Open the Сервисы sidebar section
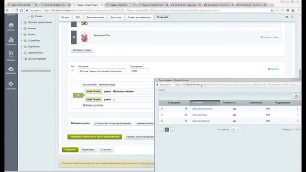Screen dimensions: 306x172 [11, 27]
